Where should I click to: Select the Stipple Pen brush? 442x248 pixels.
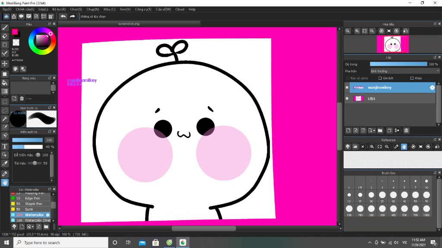[x=33, y=204]
